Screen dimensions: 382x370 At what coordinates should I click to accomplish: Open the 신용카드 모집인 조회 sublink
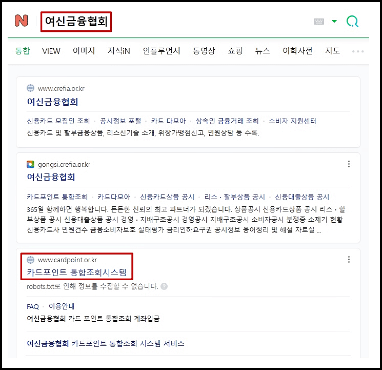tap(58, 121)
